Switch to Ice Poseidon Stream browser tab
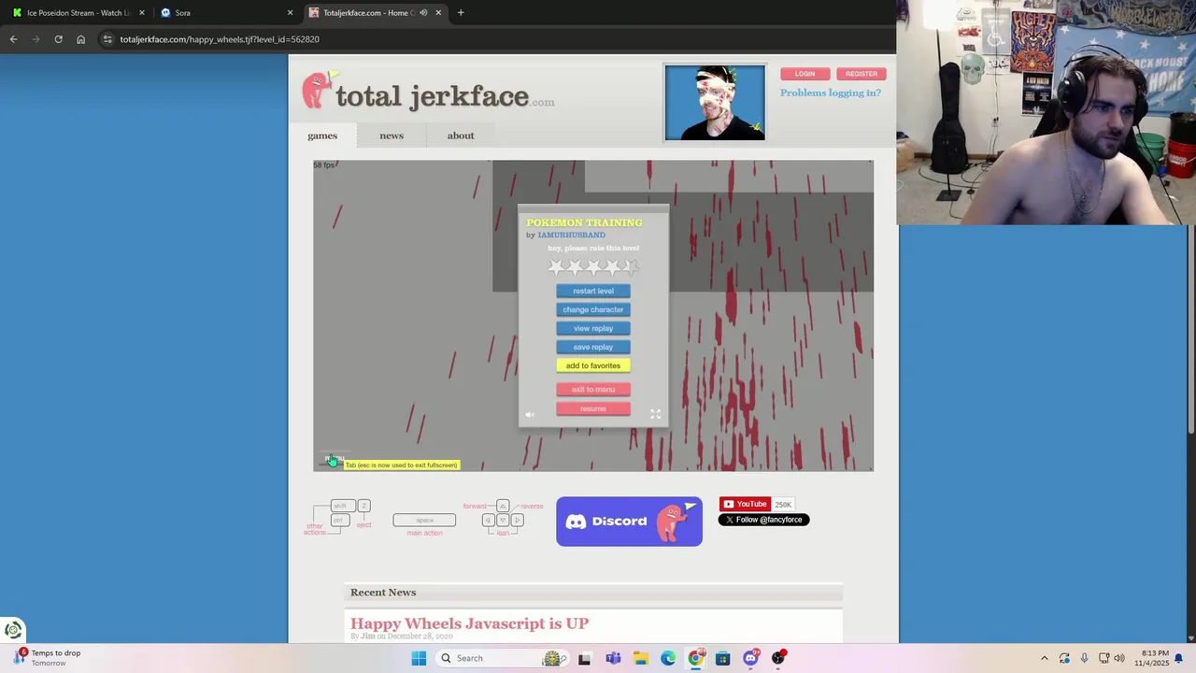This screenshot has height=673, width=1196. tap(78, 13)
